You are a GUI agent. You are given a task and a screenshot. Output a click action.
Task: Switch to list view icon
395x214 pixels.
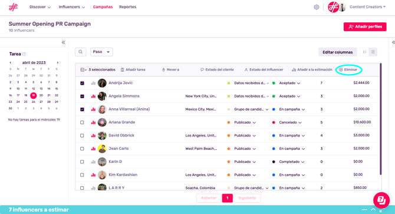373,52
